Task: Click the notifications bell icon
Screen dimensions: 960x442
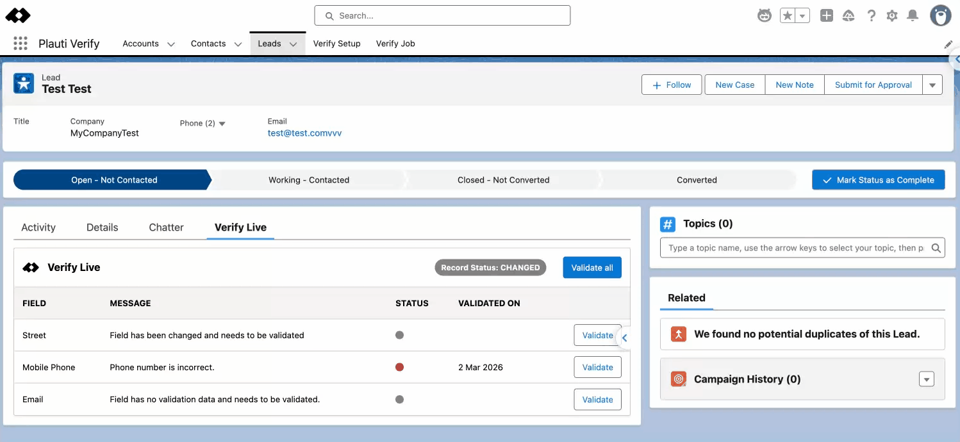Action: click(x=913, y=16)
